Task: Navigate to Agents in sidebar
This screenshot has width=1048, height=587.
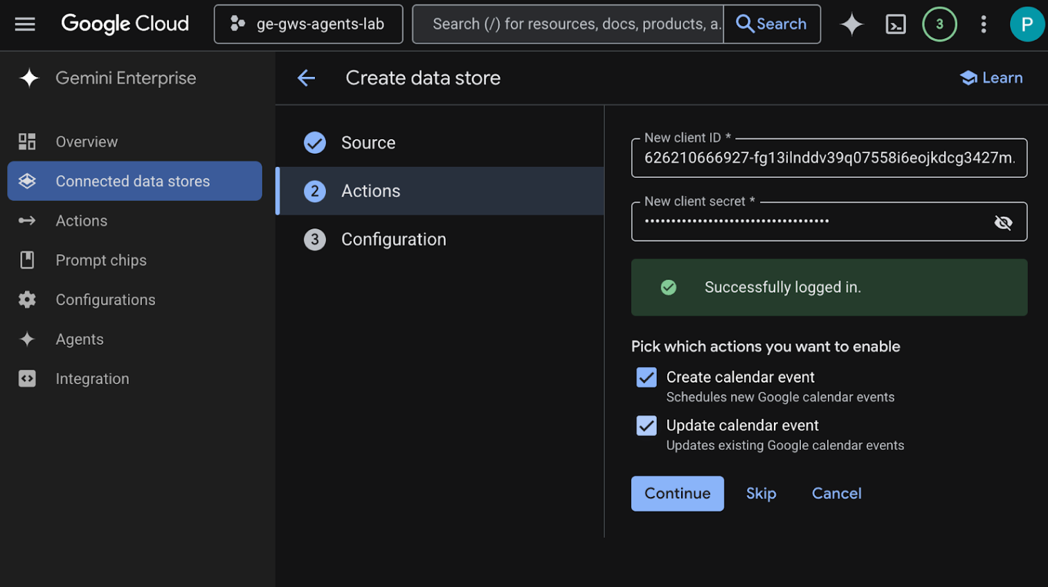Action: point(80,339)
